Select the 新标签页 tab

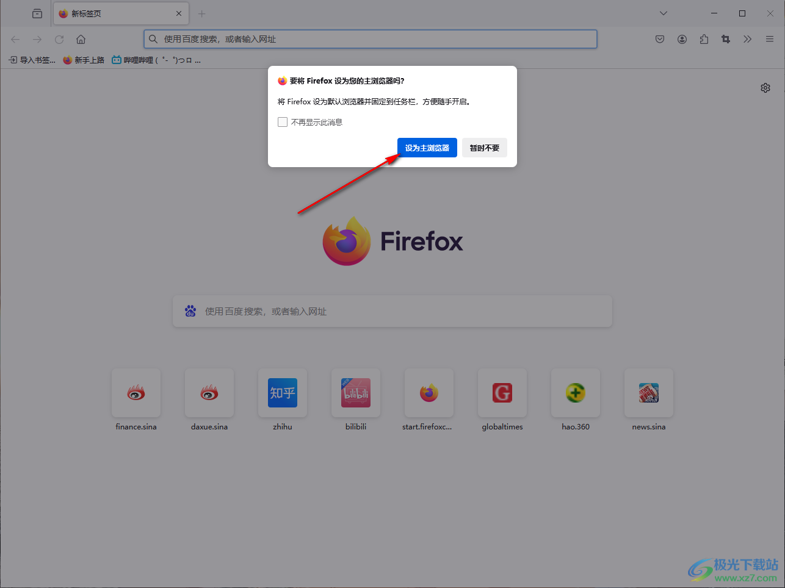tap(121, 13)
